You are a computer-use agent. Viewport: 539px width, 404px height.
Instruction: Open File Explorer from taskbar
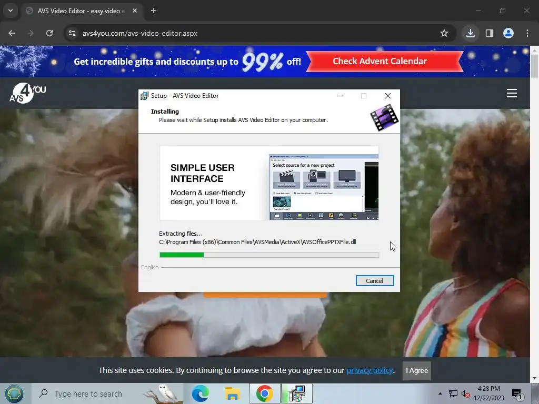coord(233,393)
